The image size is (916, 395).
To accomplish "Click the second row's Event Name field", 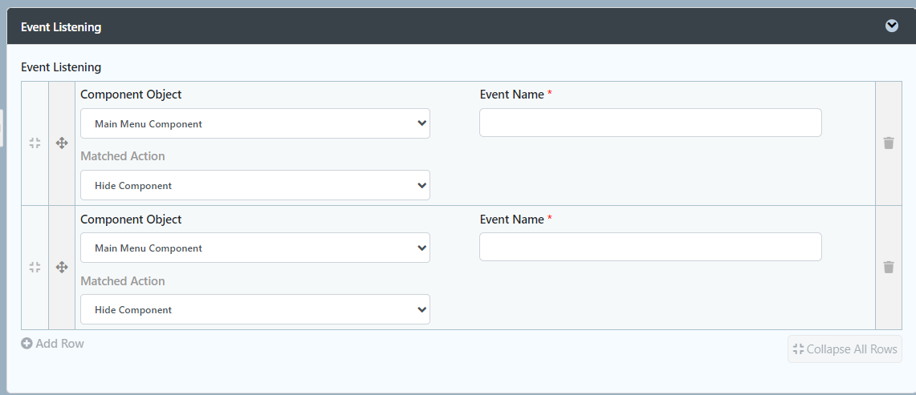I will pos(650,247).
